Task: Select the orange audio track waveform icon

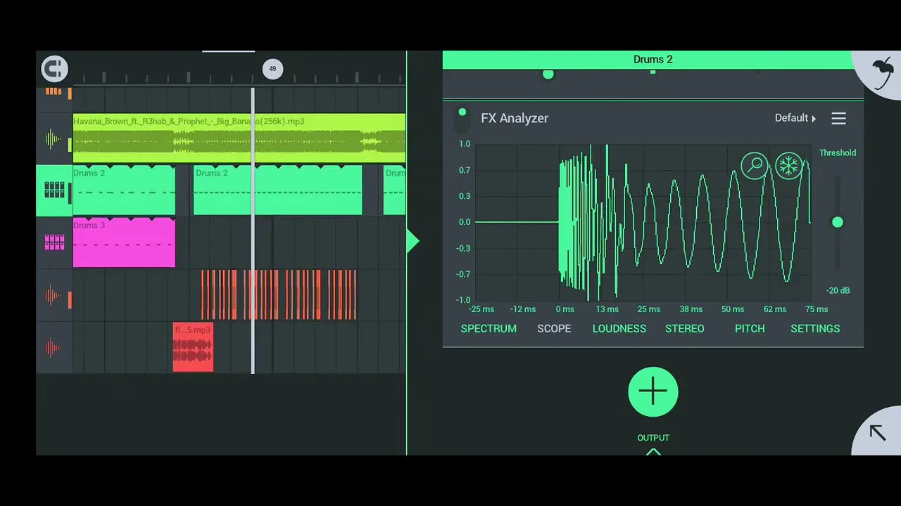Action: click(53, 296)
